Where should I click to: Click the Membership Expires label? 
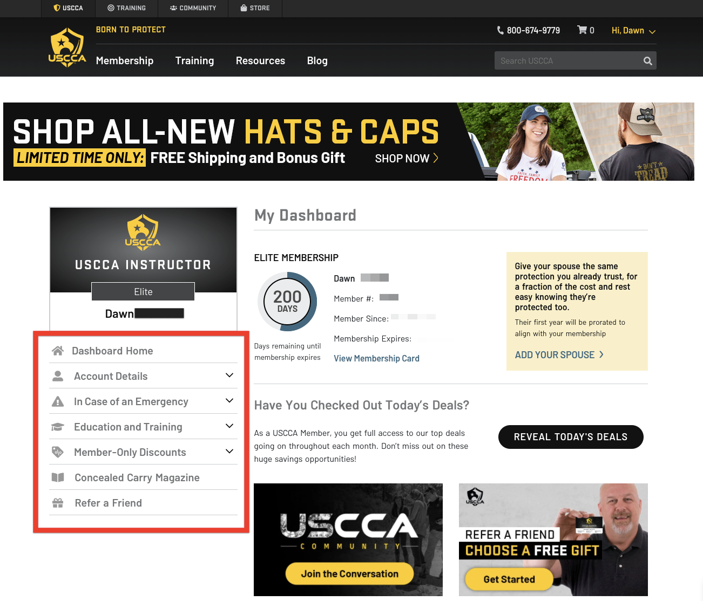coord(373,339)
